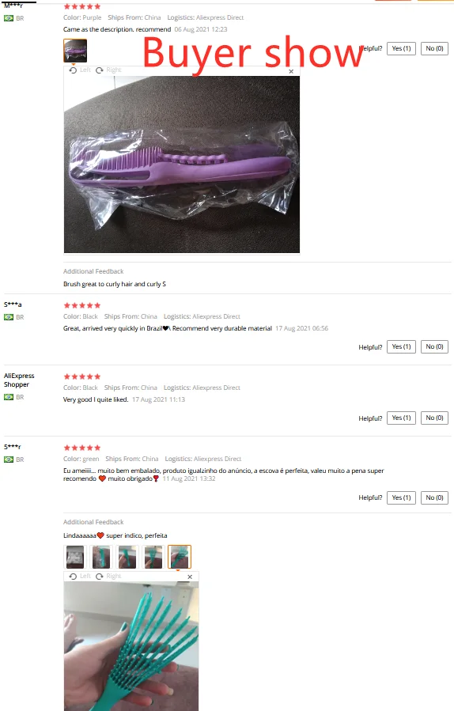Rotate purple brush photo left

(x=80, y=70)
